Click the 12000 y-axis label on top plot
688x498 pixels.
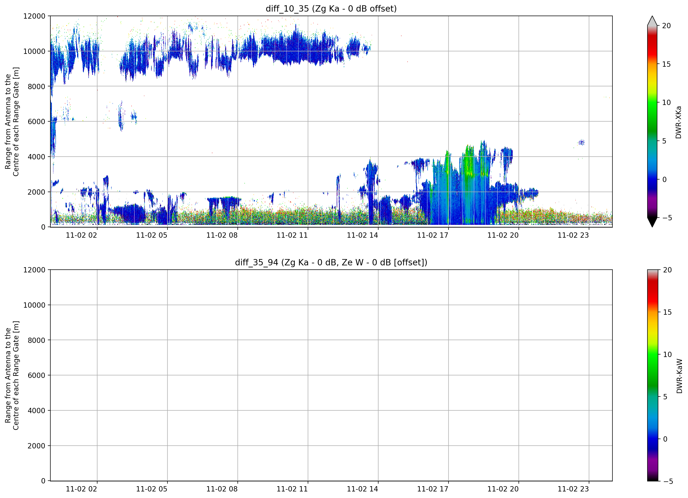click(x=34, y=16)
